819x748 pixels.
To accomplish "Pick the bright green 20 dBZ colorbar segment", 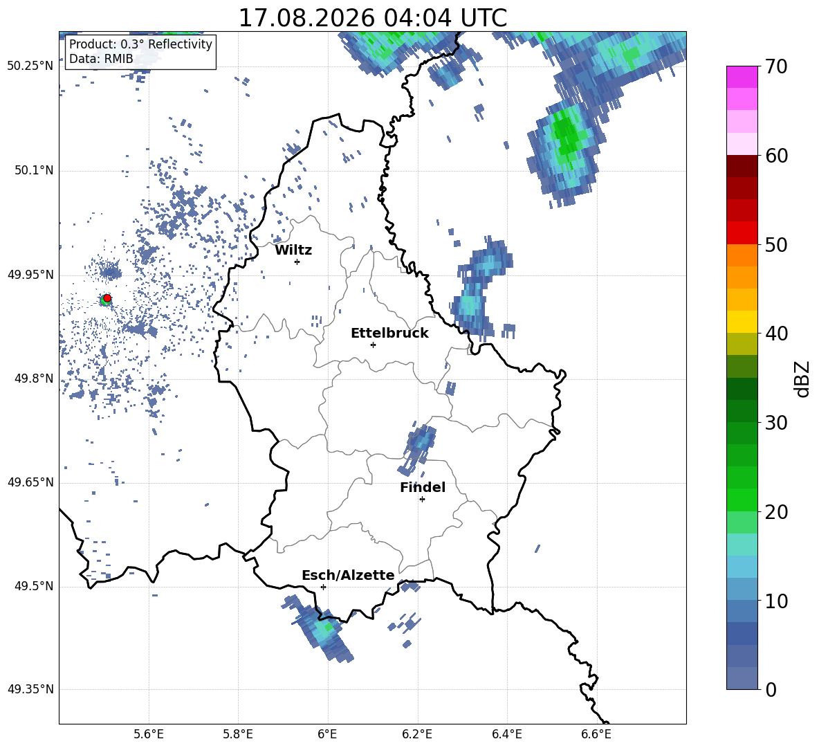I will coord(742,500).
